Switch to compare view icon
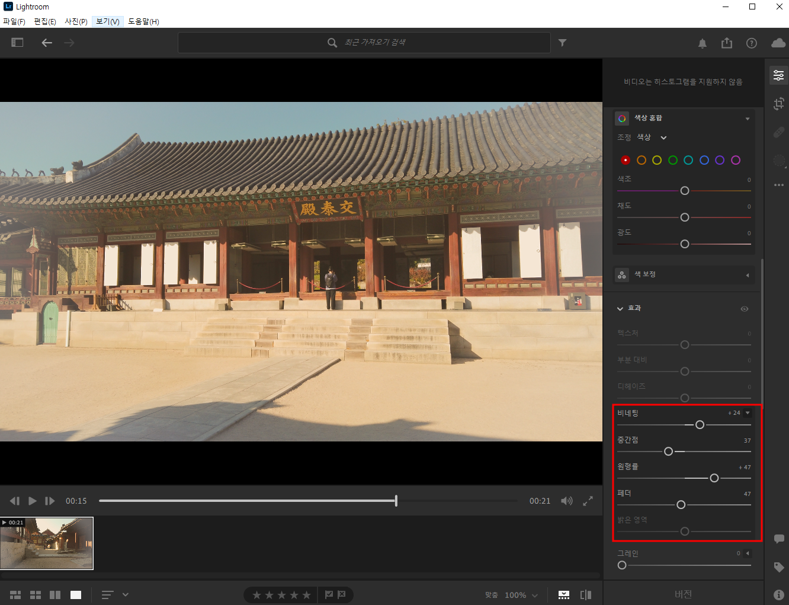Screen dimensions: 789x605 click(x=55, y=595)
